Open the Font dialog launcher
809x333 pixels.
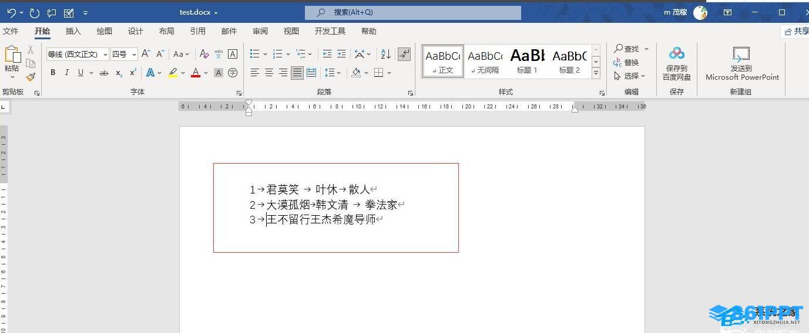239,93
